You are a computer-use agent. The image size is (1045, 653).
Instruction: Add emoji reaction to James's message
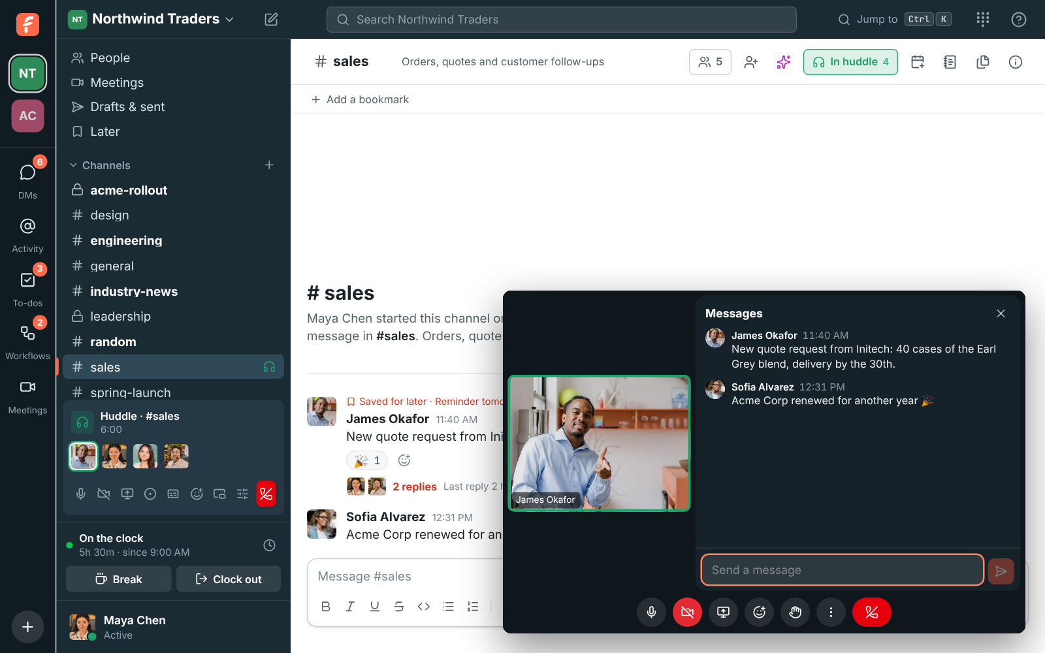coord(404,460)
